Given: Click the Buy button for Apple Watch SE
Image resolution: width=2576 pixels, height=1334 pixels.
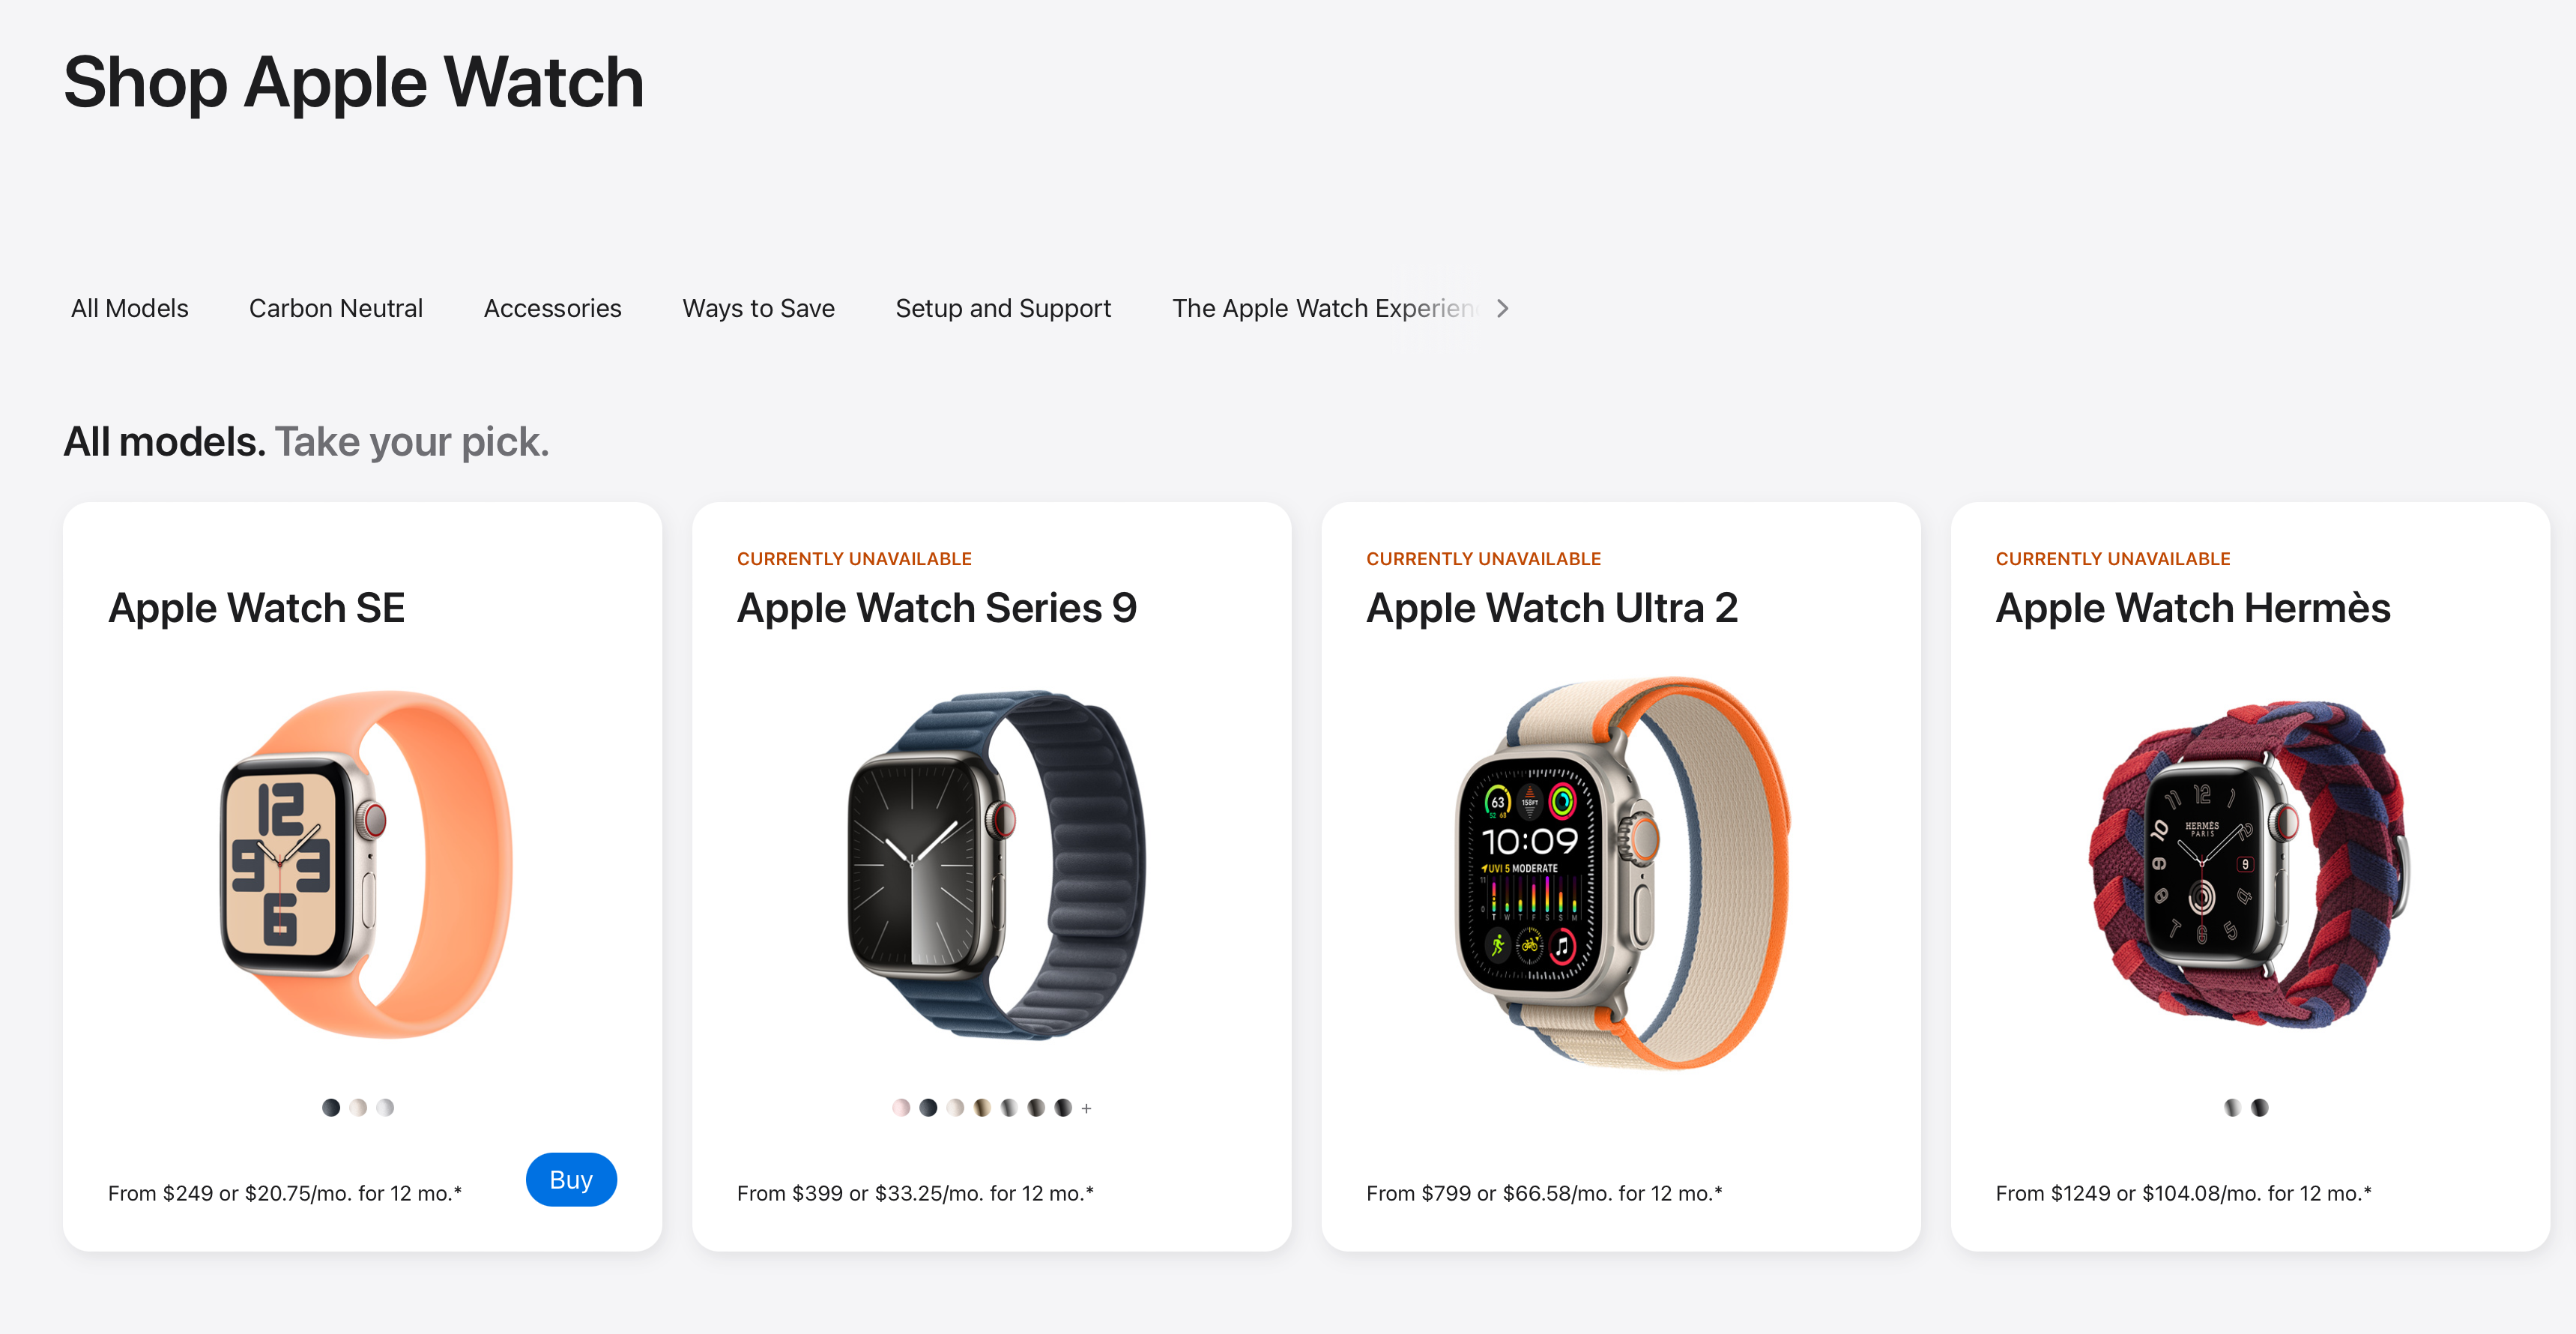Looking at the screenshot, I should tap(571, 1179).
